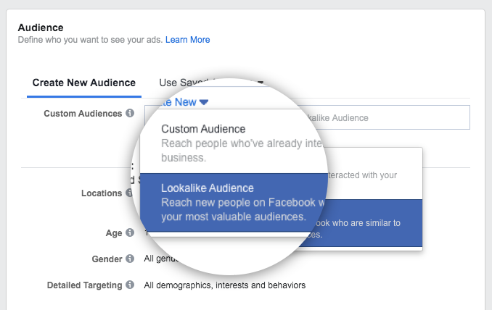Click the Custom Audiences input field
Viewport: 492px width, 310px height.
pos(307,117)
